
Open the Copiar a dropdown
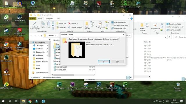[x=61, y=27]
